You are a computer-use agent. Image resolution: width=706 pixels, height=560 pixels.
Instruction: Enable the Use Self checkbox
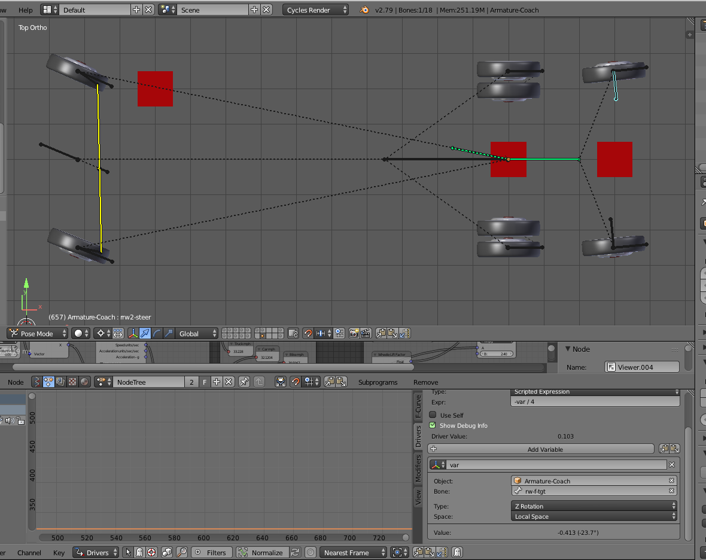coord(433,415)
